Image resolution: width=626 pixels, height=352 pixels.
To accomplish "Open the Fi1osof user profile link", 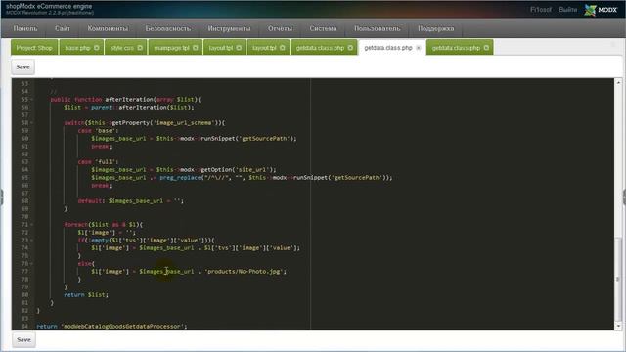I will (541, 10).
